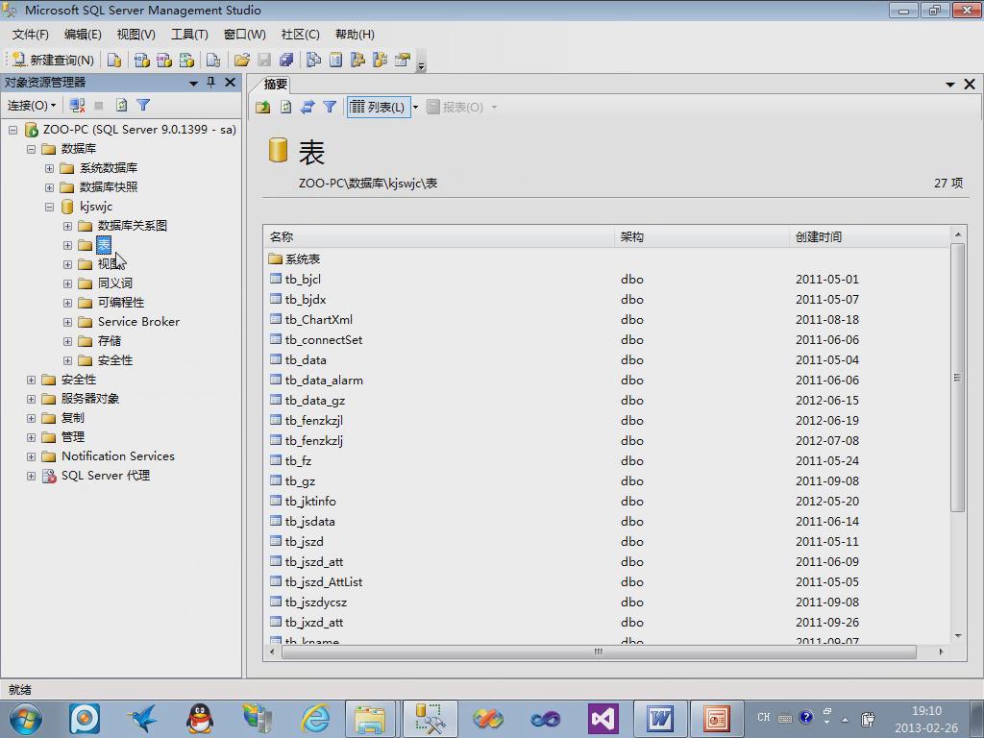The width and height of the screenshot is (984, 738).
Task: Open the 编辑(E) menu
Action: (x=83, y=35)
